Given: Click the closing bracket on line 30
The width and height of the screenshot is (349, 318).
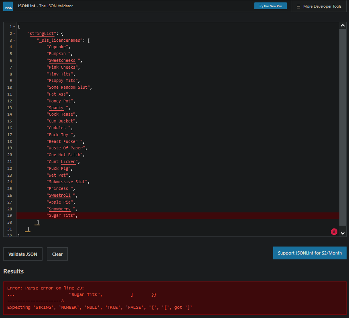Looking at the screenshot, I should click(38, 222).
